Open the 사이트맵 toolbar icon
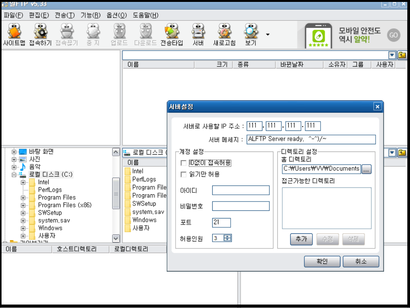Screen dimensions: 410x308 14,34
